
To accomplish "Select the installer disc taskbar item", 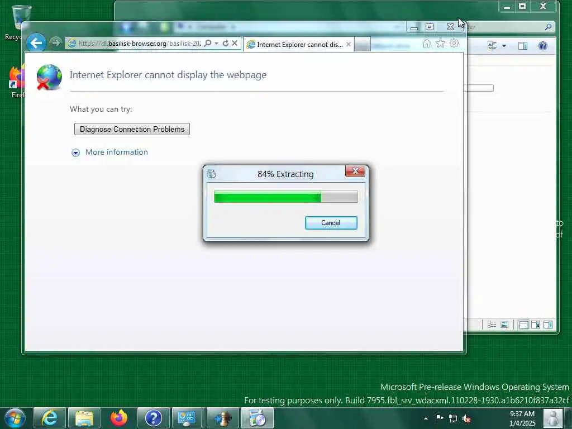I will pyautogui.click(x=257, y=418).
